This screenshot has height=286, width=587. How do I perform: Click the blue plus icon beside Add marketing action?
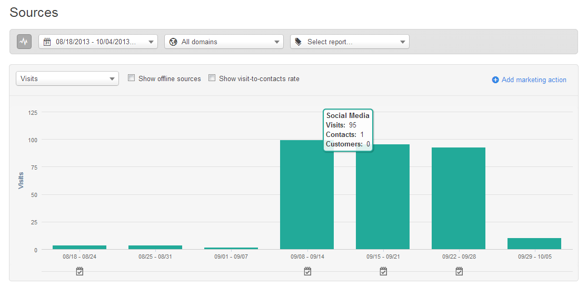pos(495,80)
